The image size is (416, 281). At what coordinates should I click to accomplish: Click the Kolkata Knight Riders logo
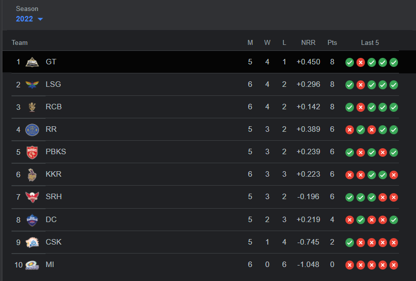[x=32, y=175]
